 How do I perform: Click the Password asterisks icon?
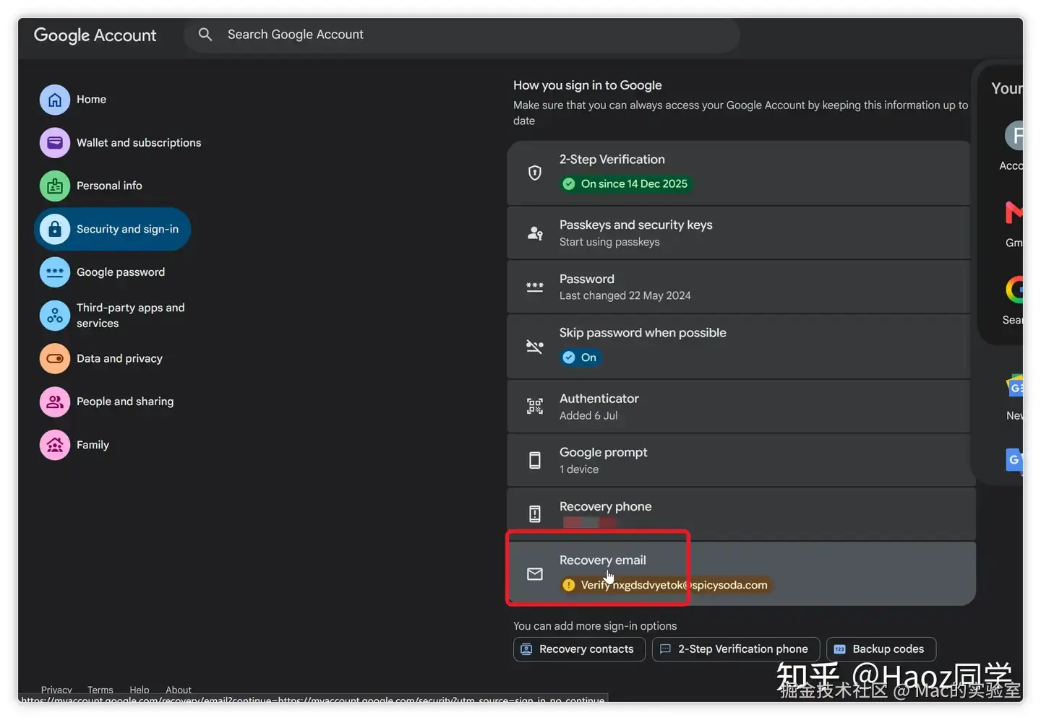point(535,287)
